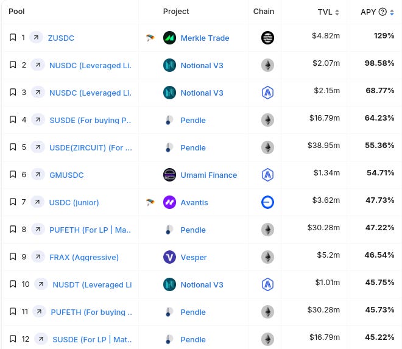This screenshot has height=349, width=402.
Task: Click the Vesper project logo
Action: point(169,257)
